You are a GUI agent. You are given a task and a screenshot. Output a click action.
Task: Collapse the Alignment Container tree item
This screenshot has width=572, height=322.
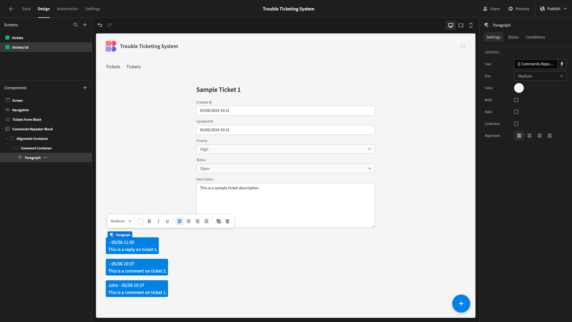click(7, 139)
